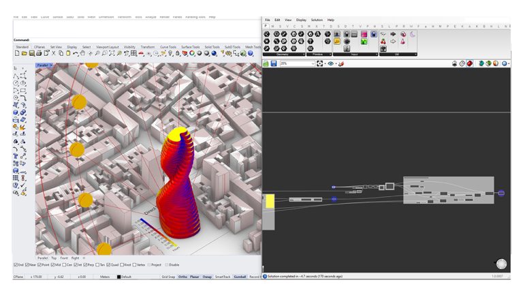The height and width of the screenshot is (293, 523).
Task: Click the Grasshopper zoom extents icon
Action: [320, 63]
